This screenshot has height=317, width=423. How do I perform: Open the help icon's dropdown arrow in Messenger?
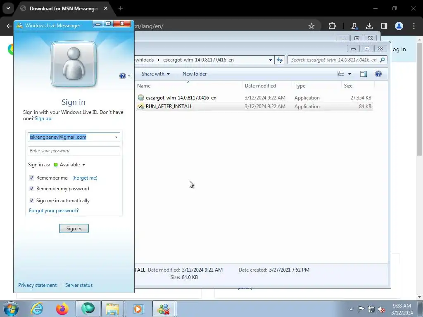pyautogui.click(x=129, y=76)
